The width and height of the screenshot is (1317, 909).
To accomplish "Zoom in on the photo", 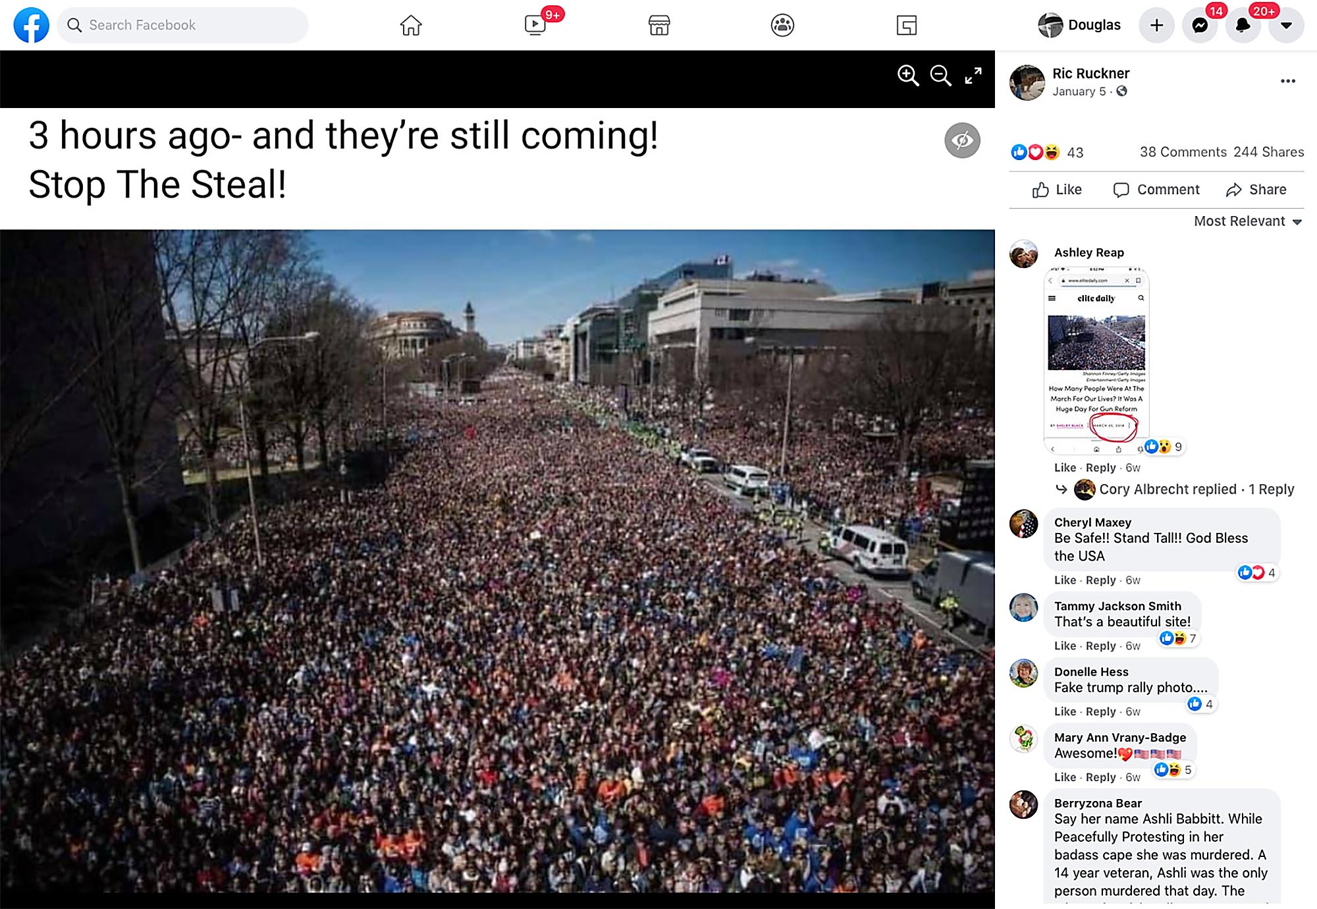I will tap(908, 76).
